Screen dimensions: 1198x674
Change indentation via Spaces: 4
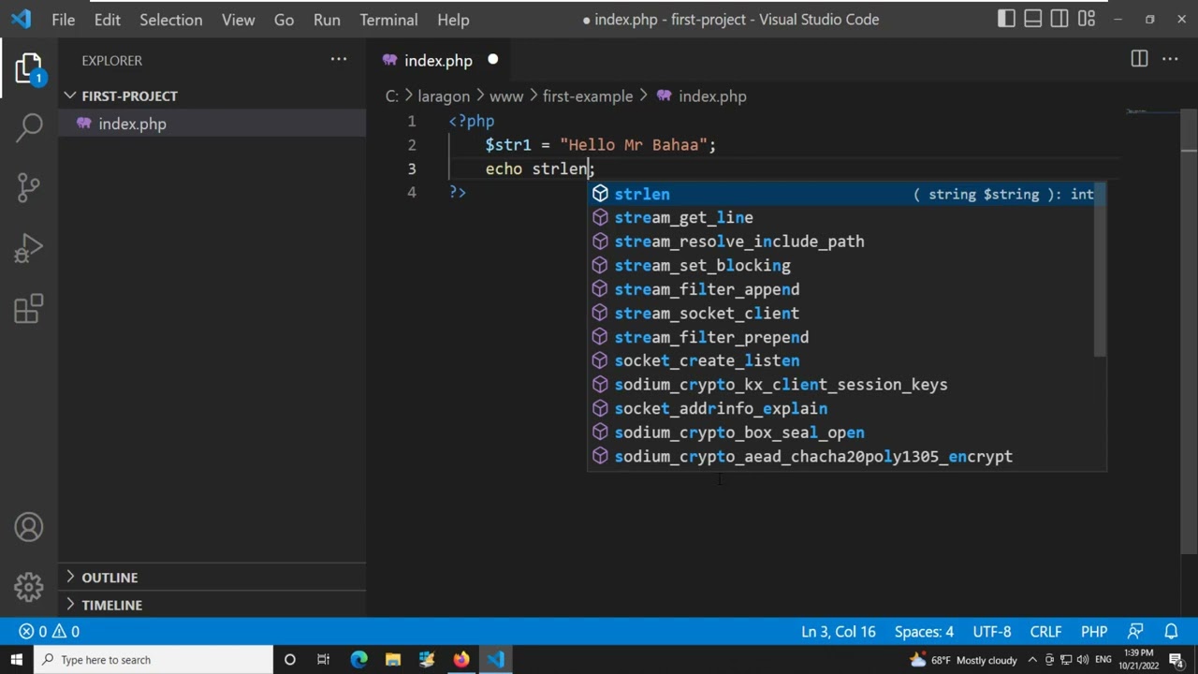924,632
